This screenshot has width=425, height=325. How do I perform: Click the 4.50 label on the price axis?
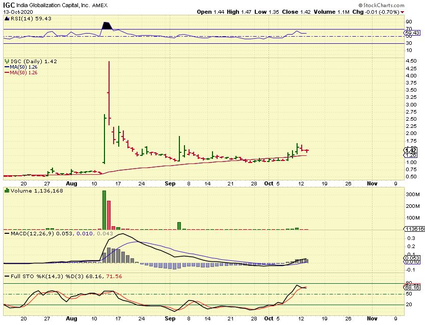(x=411, y=61)
